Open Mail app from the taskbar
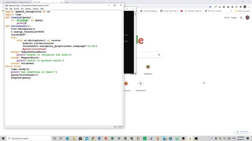 point(87,138)
